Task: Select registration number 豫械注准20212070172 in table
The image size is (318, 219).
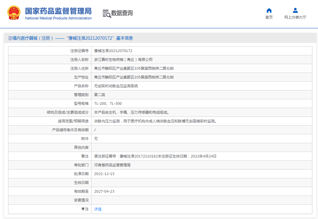Action: tap(113, 51)
